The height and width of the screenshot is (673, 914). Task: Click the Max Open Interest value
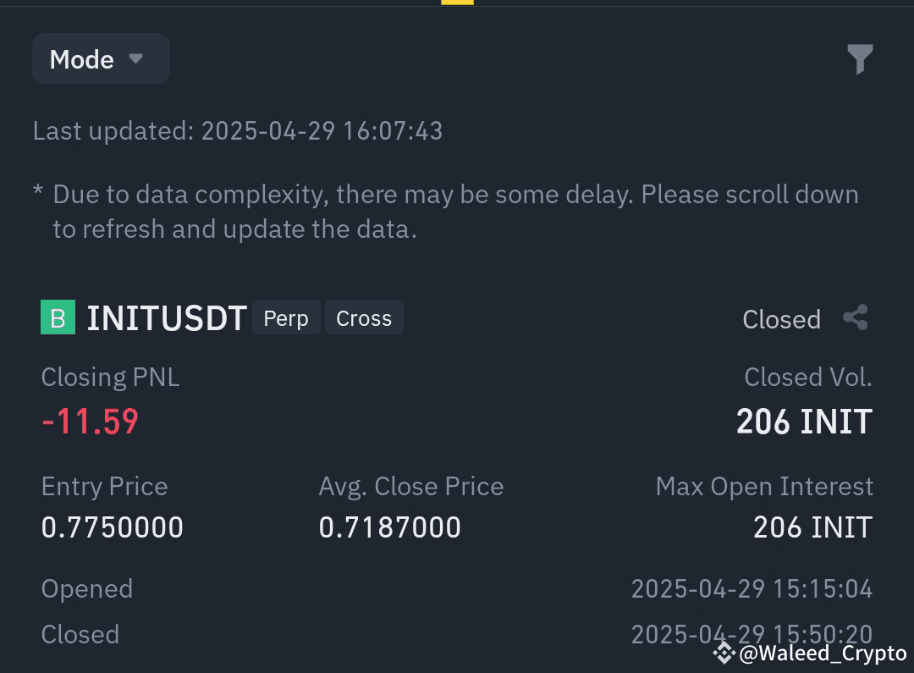click(812, 527)
